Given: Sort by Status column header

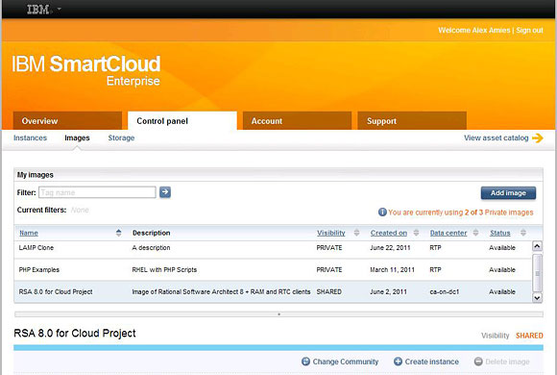Looking at the screenshot, I should click(500, 233).
